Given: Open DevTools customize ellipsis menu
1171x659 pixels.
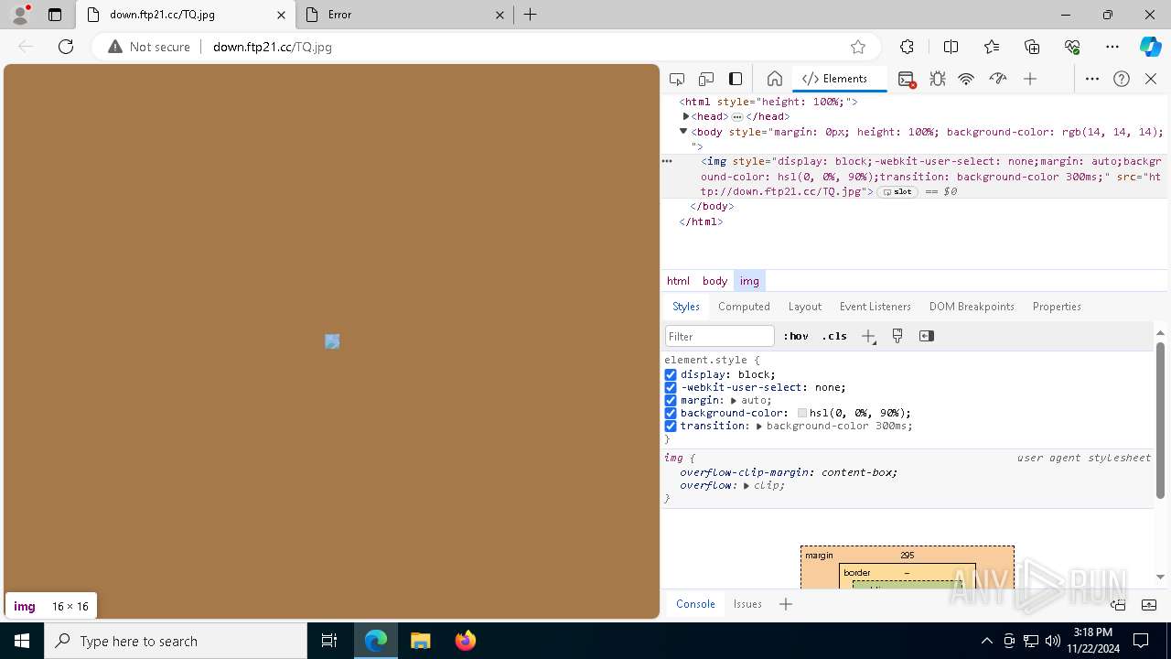Looking at the screenshot, I should pyautogui.click(x=1092, y=79).
